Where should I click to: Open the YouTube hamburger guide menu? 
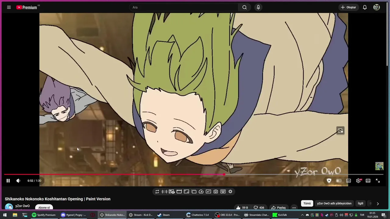9,7
